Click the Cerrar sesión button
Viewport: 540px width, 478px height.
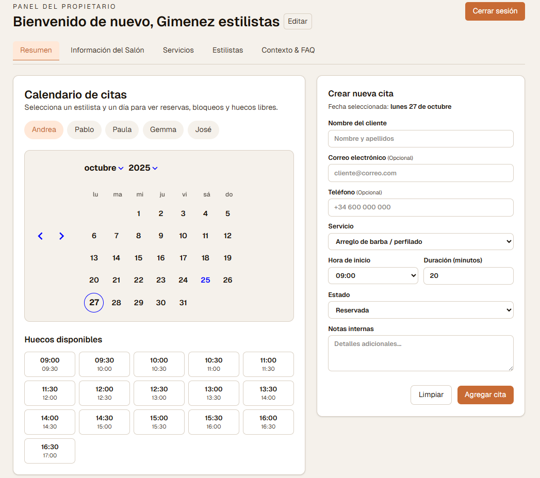click(495, 11)
